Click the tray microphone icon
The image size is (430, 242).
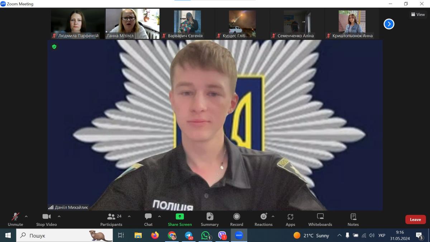point(347,235)
